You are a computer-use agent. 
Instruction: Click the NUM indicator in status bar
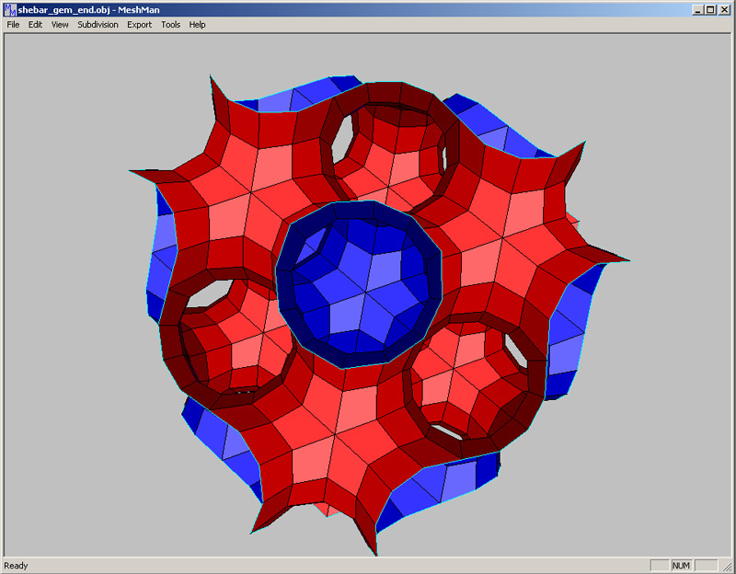pos(682,566)
